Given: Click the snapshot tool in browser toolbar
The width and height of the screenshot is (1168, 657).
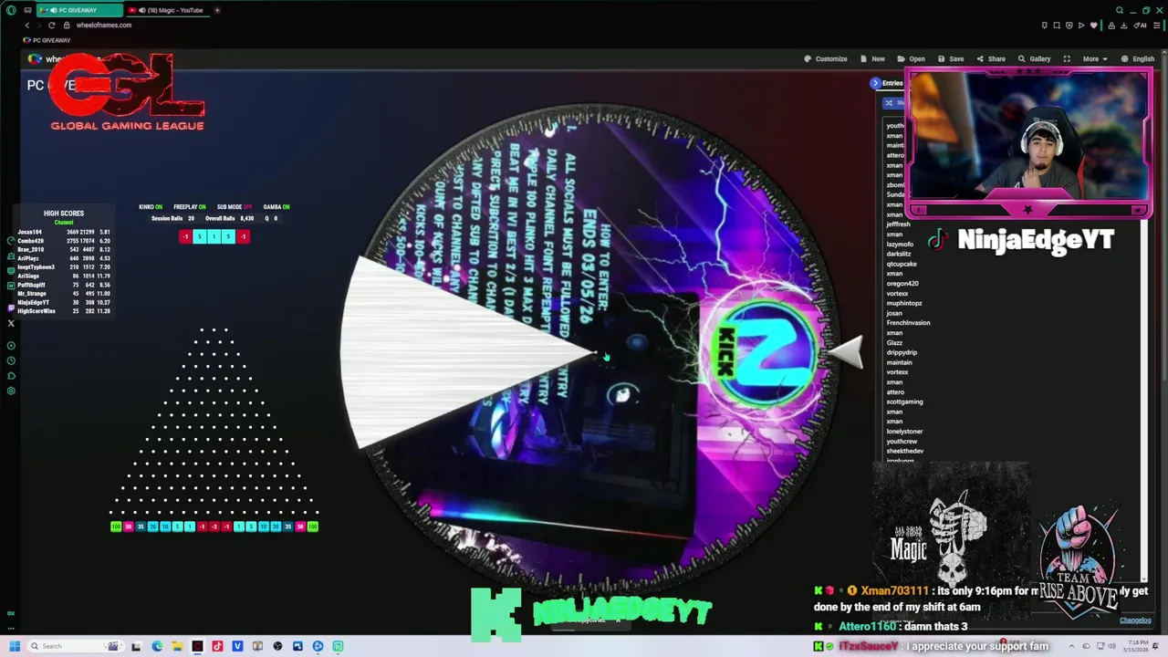Looking at the screenshot, I should tap(1057, 25).
